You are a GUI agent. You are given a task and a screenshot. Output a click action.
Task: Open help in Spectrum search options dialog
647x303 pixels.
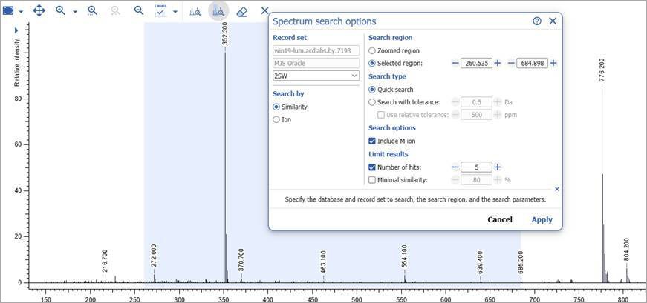click(x=537, y=21)
